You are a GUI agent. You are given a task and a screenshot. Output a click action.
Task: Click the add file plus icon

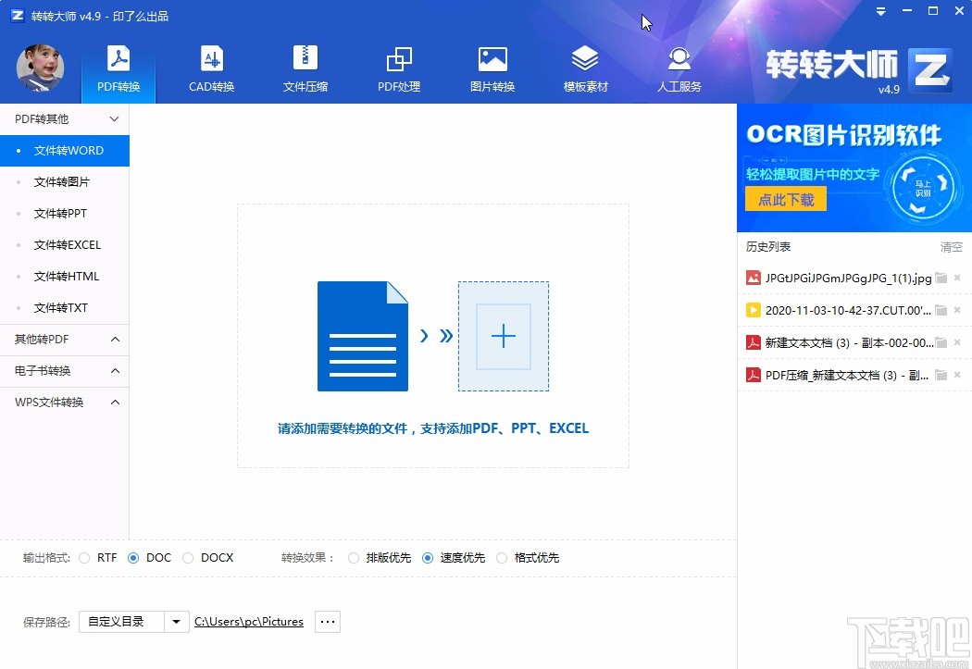(x=503, y=337)
